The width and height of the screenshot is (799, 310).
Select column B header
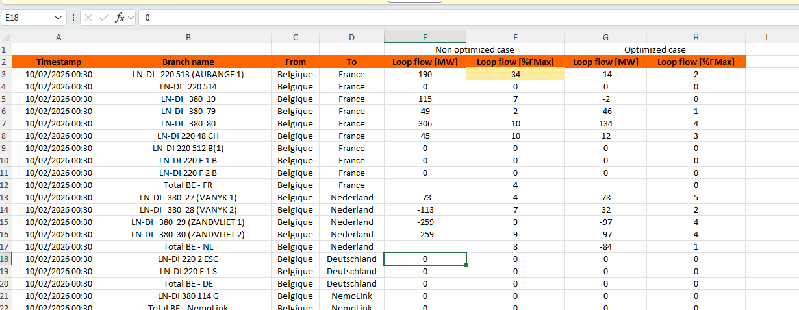point(188,38)
